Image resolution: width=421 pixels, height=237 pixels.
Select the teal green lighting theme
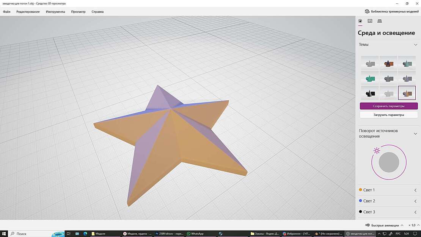click(370, 78)
